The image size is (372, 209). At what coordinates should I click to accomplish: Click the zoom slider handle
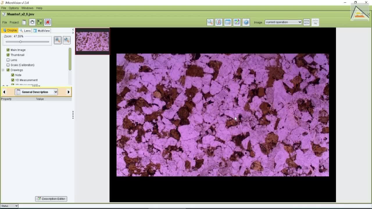point(20,42)
